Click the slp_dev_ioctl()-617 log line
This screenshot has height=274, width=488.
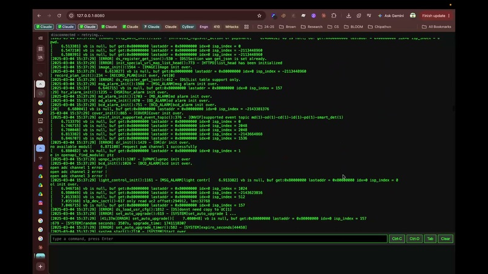click(x=130, y=201)
